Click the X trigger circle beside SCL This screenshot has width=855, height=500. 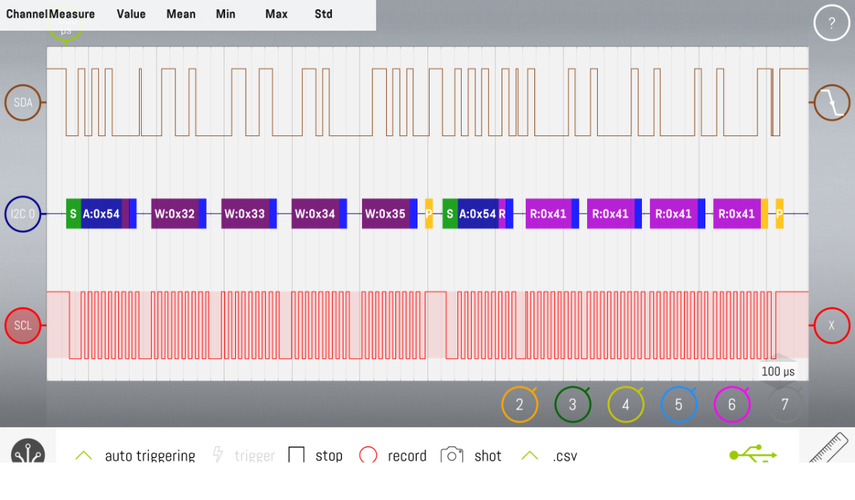(831, 325)
